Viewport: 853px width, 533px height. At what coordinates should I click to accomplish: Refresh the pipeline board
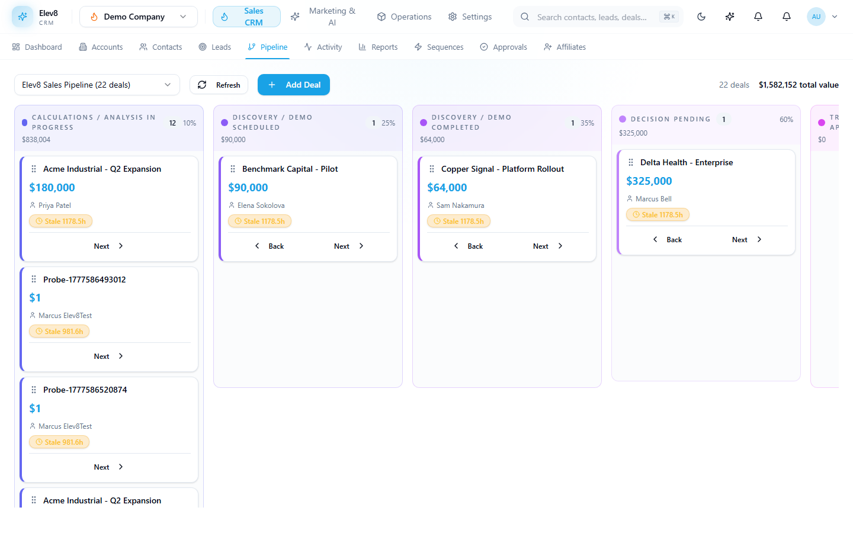219,85
